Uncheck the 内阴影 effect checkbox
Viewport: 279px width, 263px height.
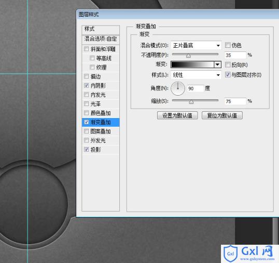pyautogui.click(x=86, y=86)
